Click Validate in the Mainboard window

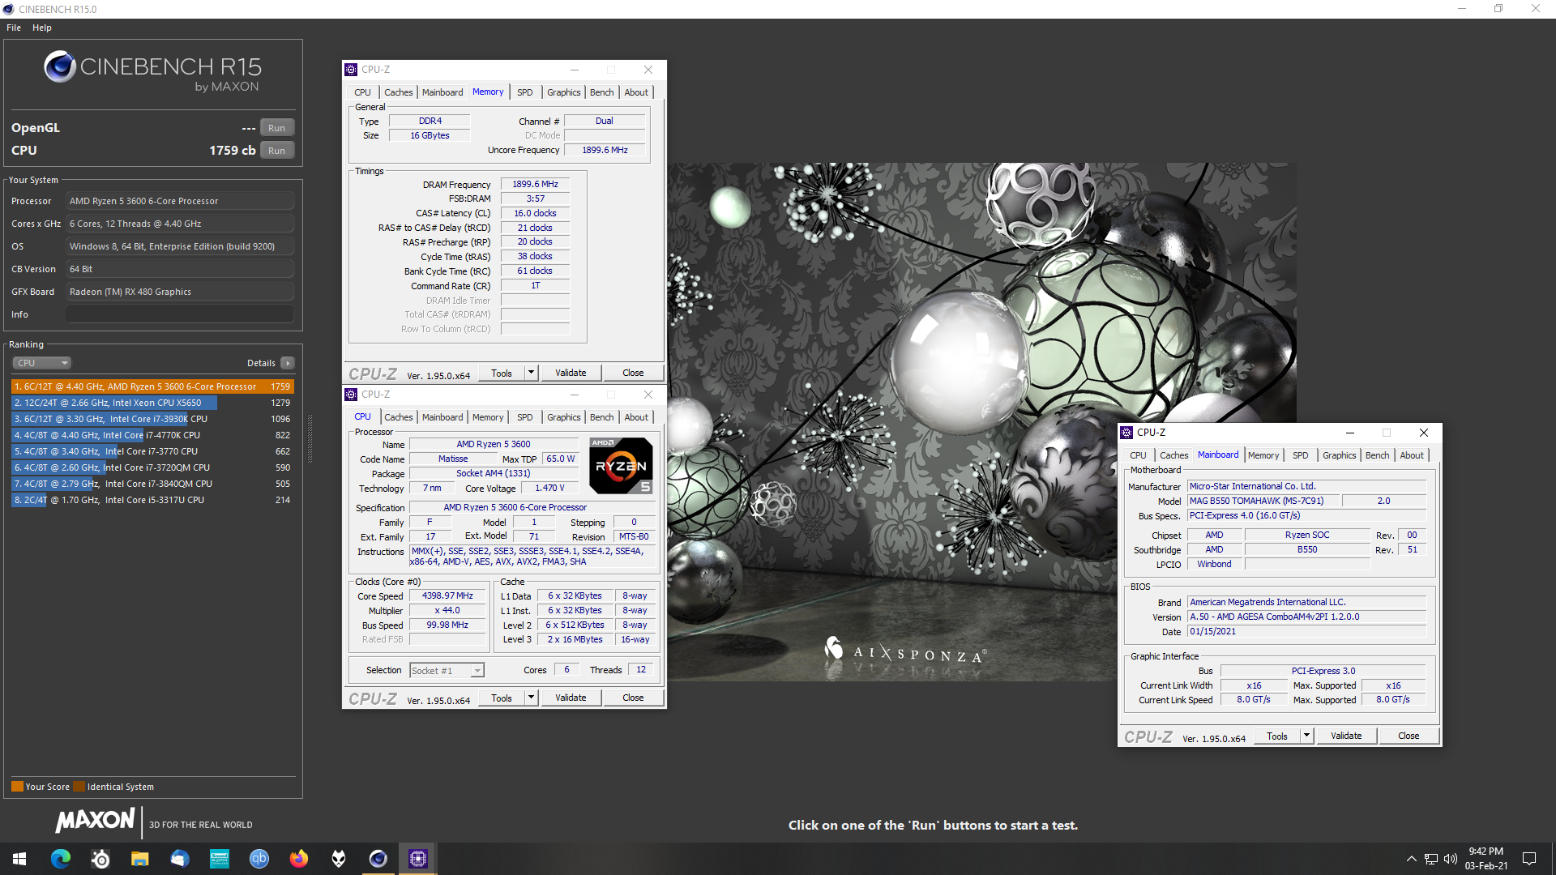click(x=1346, y=736)
